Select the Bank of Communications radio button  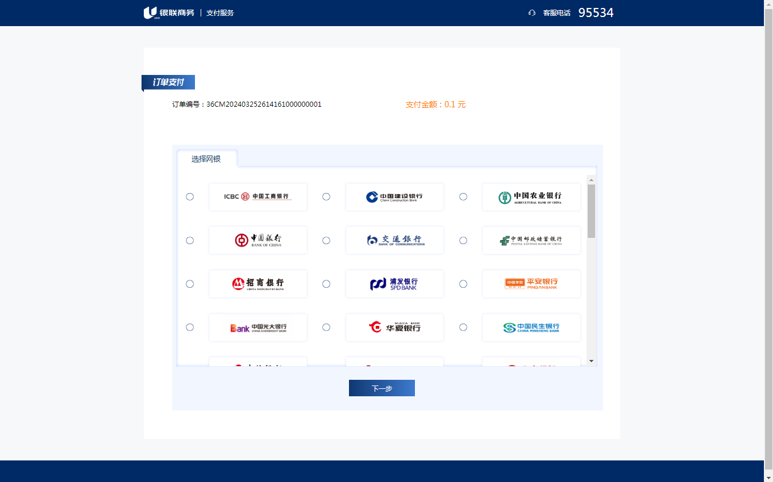pyautogui.click(x=326, y=240)
